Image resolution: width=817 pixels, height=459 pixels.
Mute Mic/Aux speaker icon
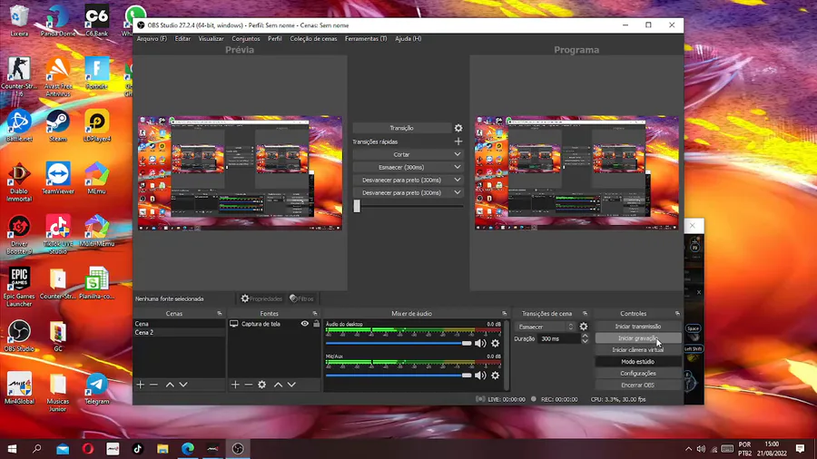pos(480,376)
